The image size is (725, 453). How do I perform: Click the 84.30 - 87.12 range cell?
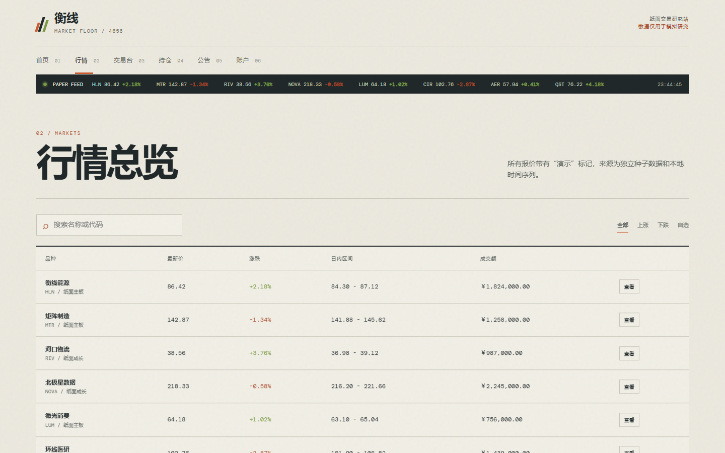pyautogui.click(x=355, y=287)
